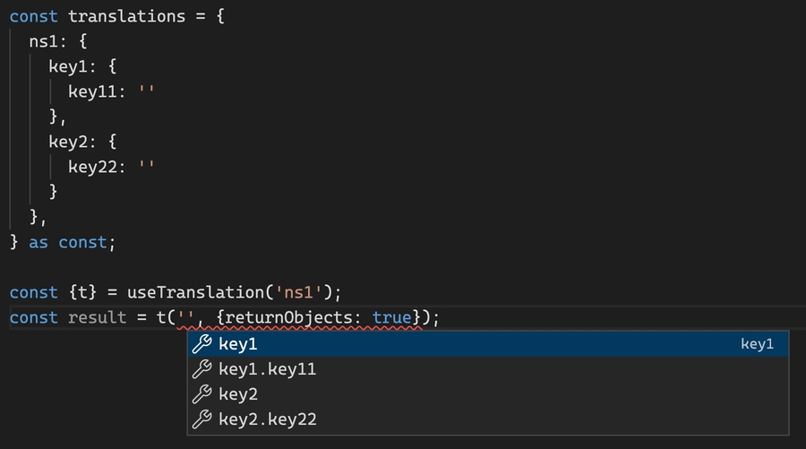
Task: Click the wrench icon beside key2 suggestion
Action: (x=201, y=394)
